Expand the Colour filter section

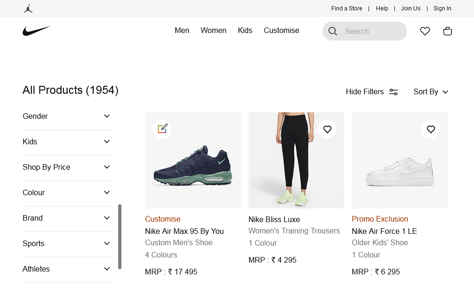68,193
